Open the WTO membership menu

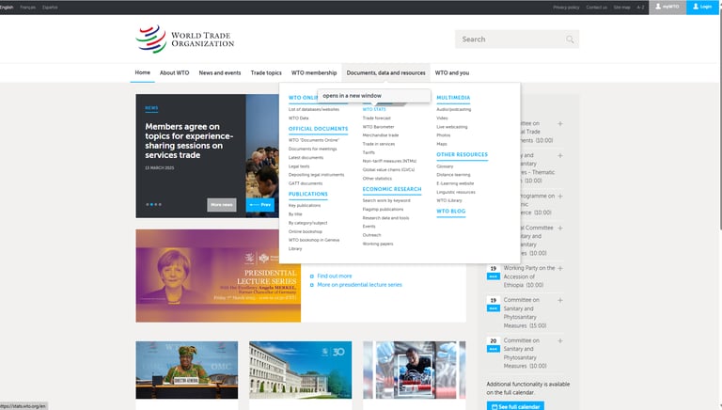[314, 72]
